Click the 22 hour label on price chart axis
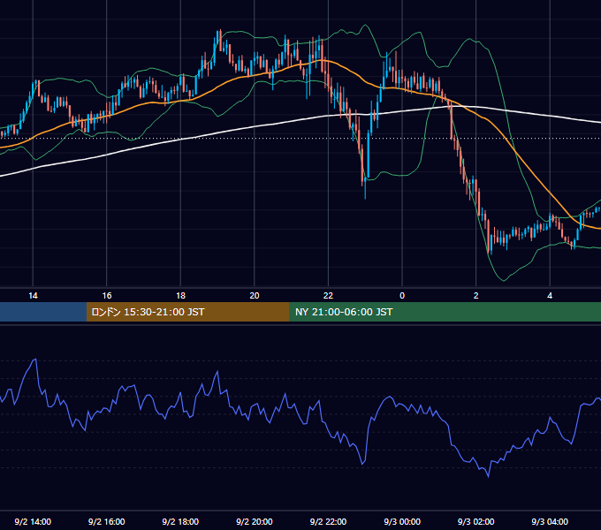601x530 pixels. pos(328,296)
